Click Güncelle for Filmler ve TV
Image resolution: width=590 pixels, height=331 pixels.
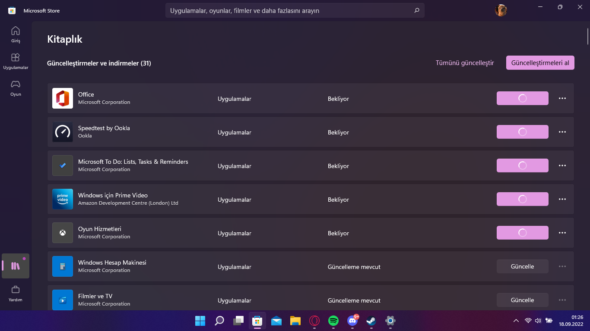[523, 300]
